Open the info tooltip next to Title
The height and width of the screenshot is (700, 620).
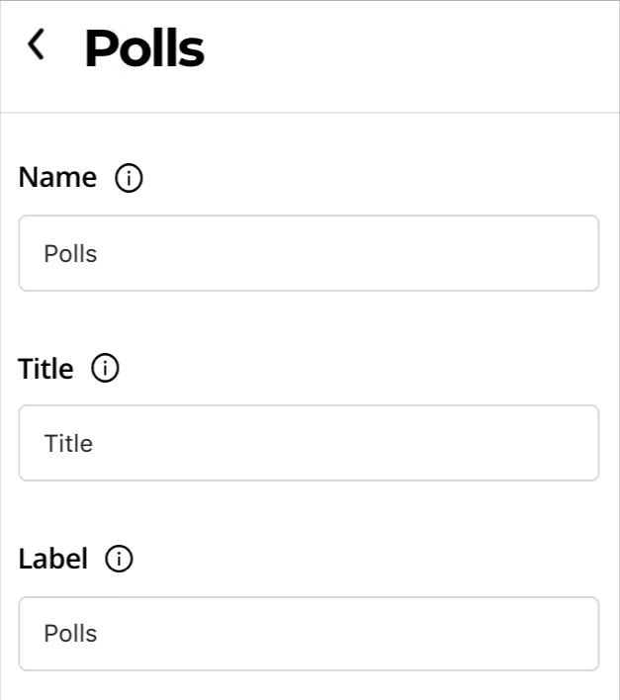[x=105, y=369]
